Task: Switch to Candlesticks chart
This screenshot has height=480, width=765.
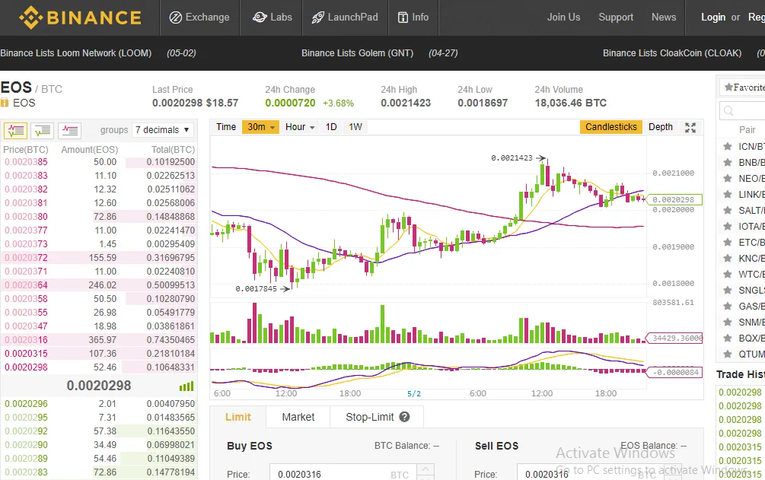Action: [610, 127]
